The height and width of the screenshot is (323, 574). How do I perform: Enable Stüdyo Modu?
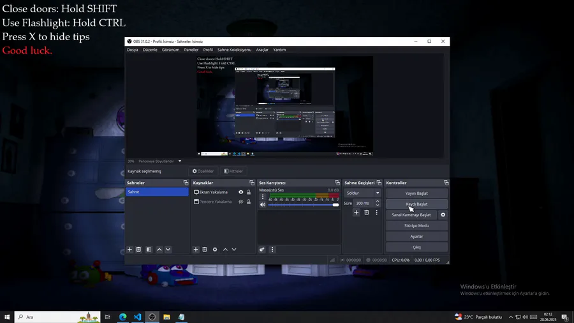tap(416, 225)
